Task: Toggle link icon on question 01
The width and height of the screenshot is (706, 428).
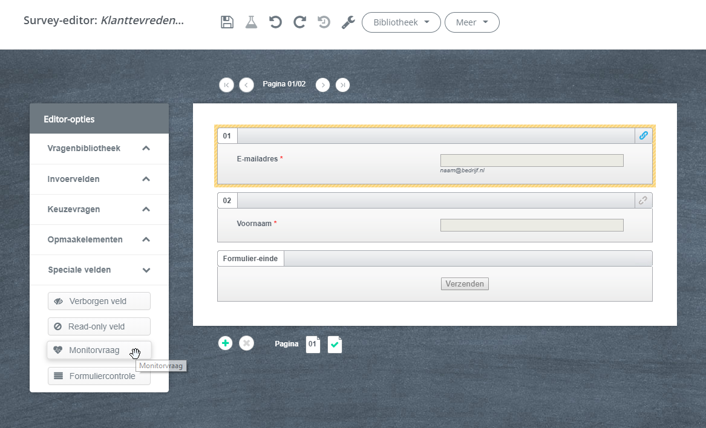Action: pyautogui.click(x=644, y=135)
